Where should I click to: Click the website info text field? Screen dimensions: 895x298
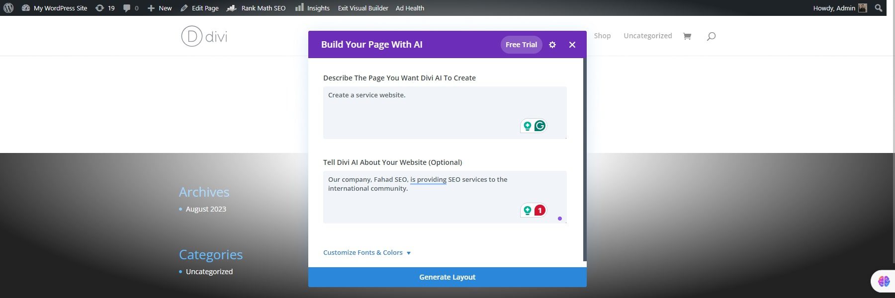pyautogui.click(x=445, y=197)
